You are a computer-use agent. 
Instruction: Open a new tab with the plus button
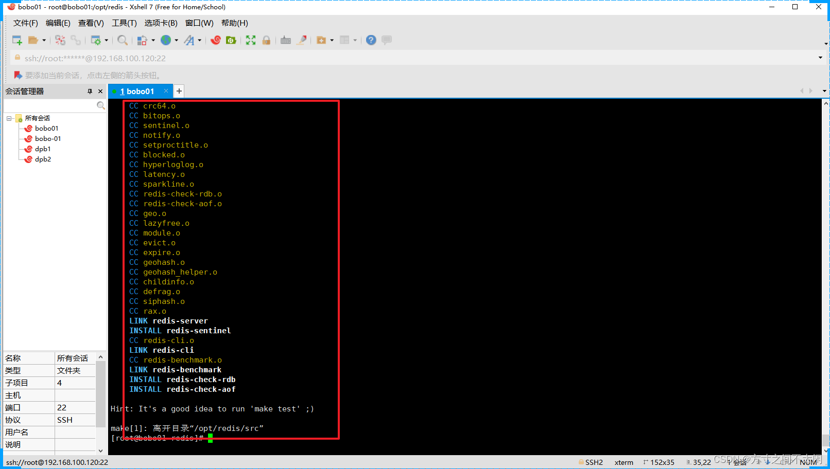179,91
